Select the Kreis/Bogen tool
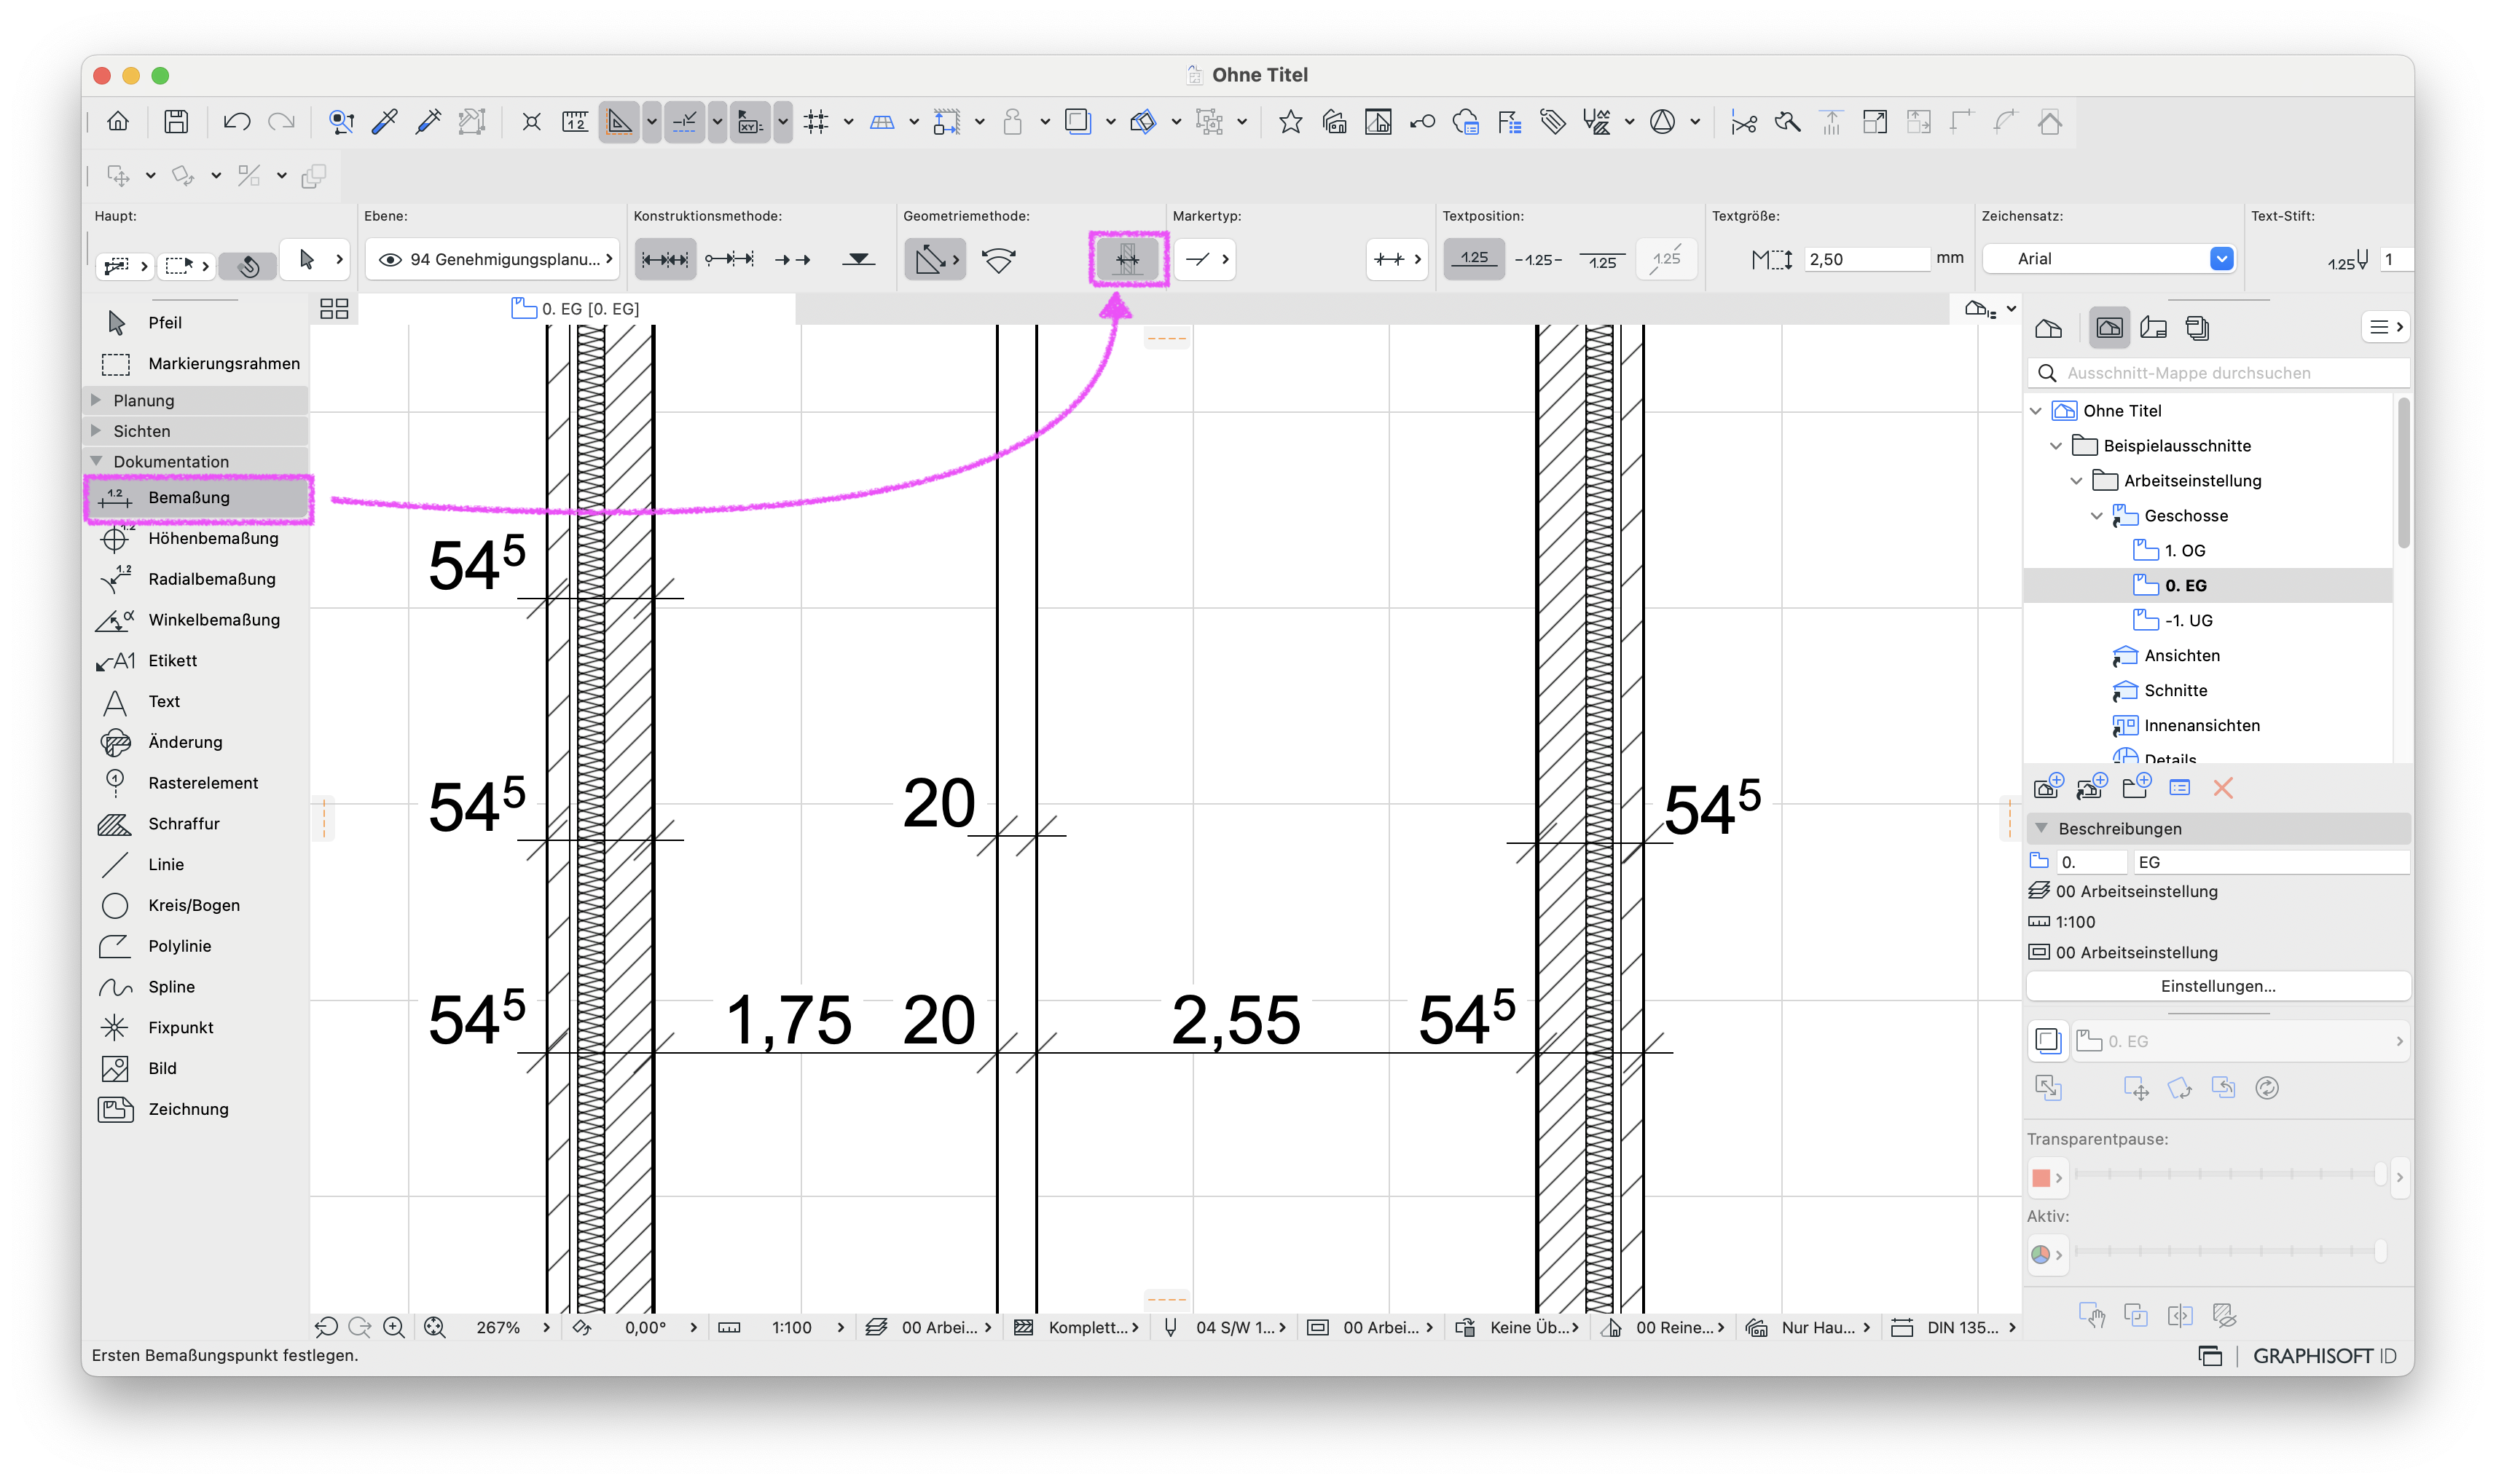Screen dimensions: 2496x1484 point(196,905)
